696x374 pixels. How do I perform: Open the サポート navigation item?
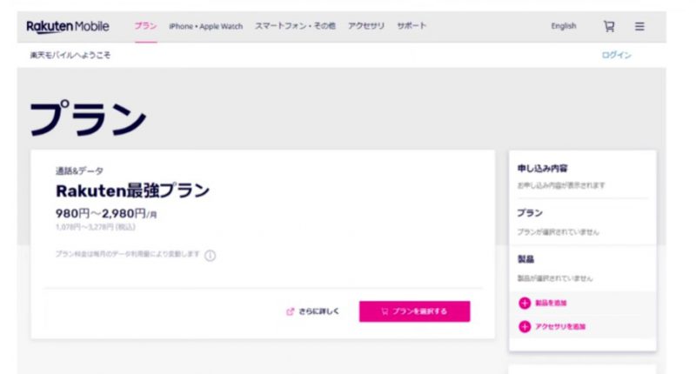[412, 26]
